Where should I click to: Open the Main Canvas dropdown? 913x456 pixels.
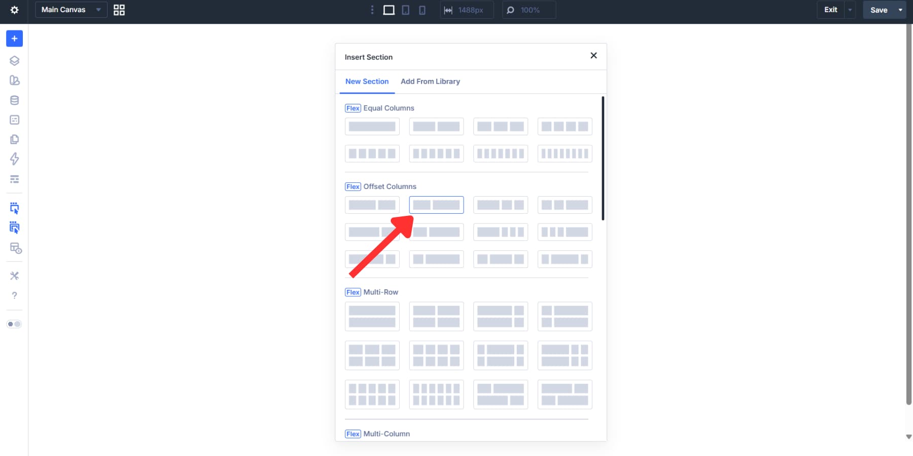tap(71, 10)
